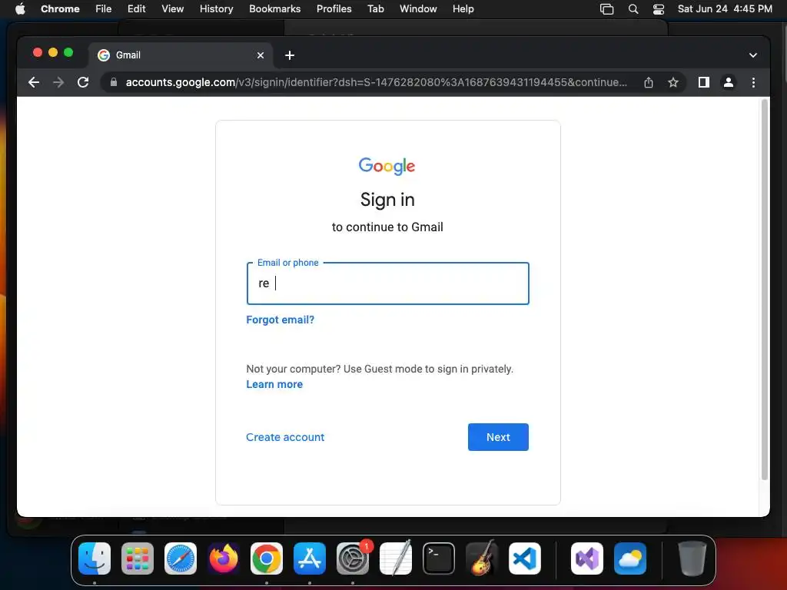Open the Window menu
This screenshot has width=787, height=590.
(x=418, y=9)
